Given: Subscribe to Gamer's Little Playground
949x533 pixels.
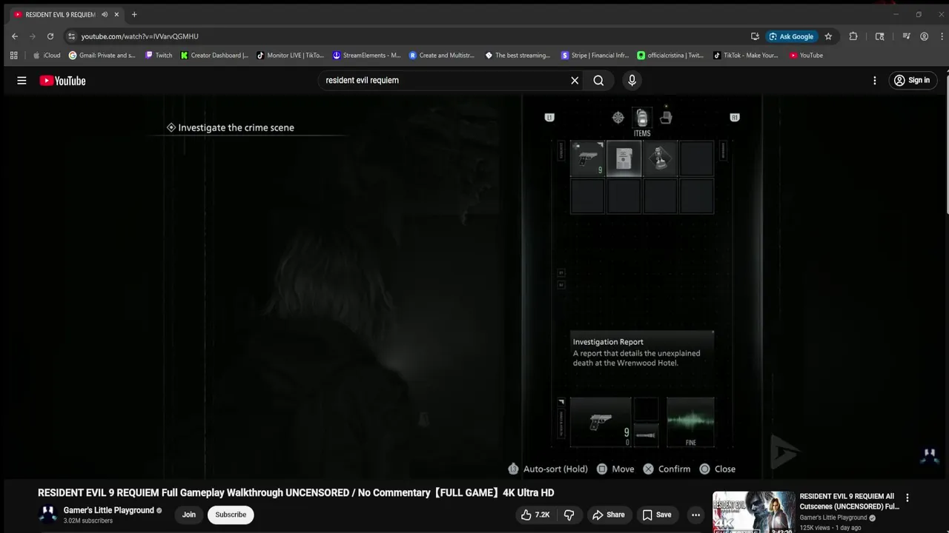Looking at the screenshot, I should tap(231, 514).
